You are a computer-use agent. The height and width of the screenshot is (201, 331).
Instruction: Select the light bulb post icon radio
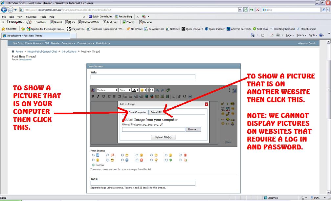pyautogui.click(x=152, y=160)
